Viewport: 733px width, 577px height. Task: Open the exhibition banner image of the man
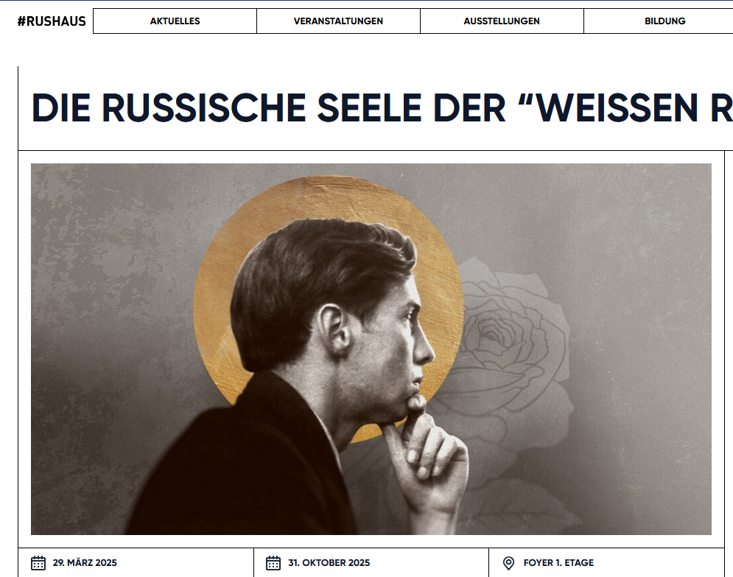point(371,349)
